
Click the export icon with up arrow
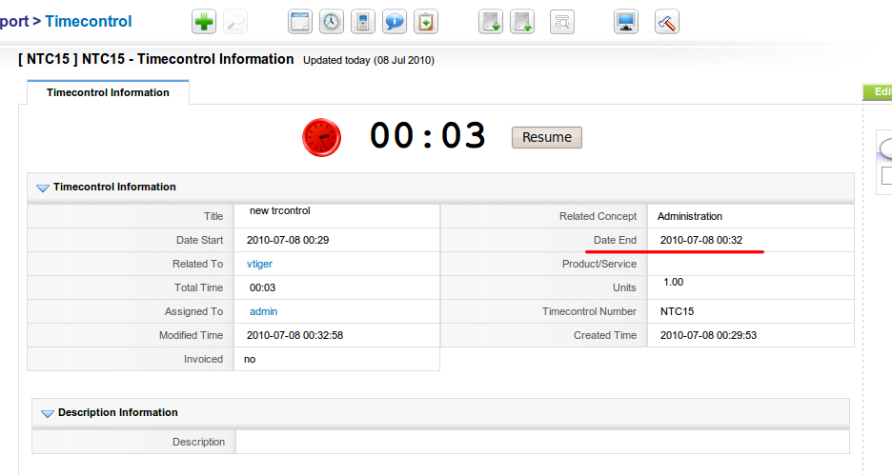(521, 22)
